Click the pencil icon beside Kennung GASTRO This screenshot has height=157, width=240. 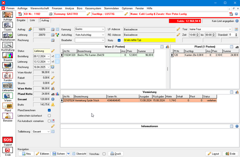click(x=88, y=14)
